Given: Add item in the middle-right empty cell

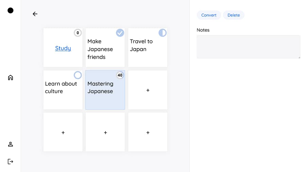Looking at the screenshot, I should coord(148,90).
